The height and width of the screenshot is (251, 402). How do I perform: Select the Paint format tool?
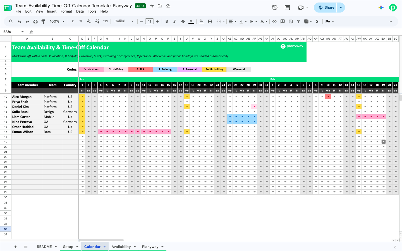44,21
